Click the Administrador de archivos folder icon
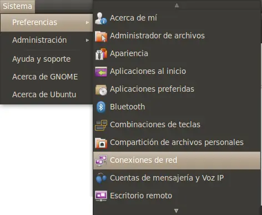Screen dimensions: 262x215 coord(101,36)
